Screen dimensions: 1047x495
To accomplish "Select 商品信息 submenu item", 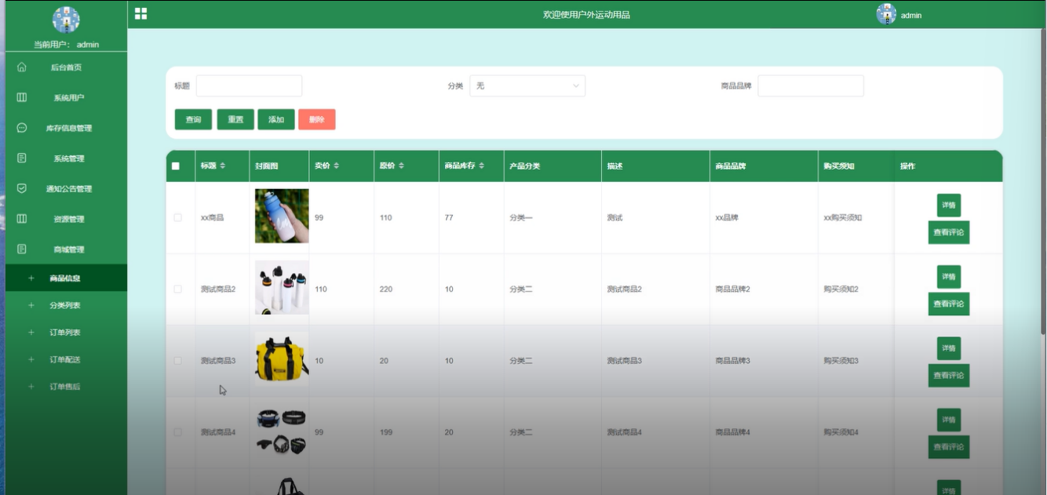I will (x=66, y=278).
